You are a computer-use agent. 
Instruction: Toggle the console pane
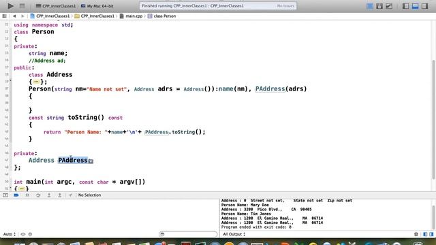click(x=431, y=234)
